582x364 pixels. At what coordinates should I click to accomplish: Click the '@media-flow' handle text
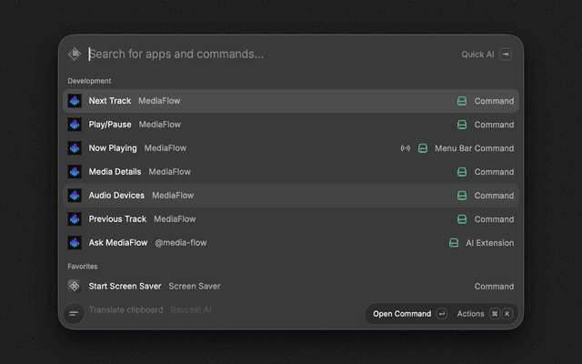pos(181,243)
